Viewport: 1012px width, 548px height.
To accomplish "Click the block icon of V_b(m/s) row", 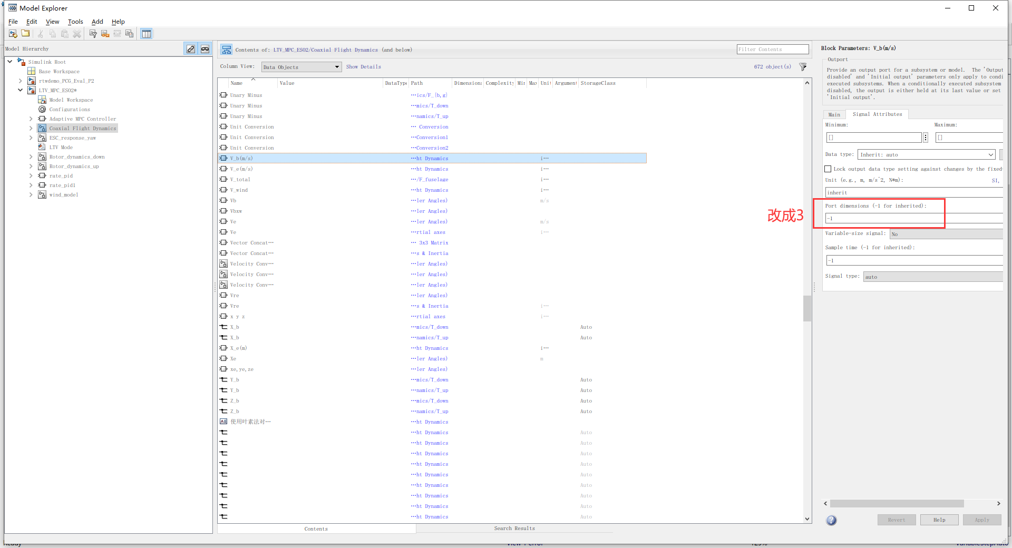I will tap(223, 158).
